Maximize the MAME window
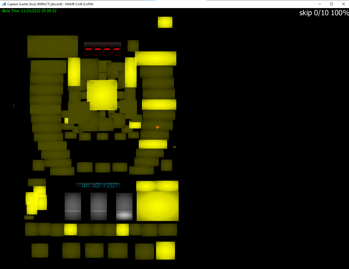 point(332,4)
